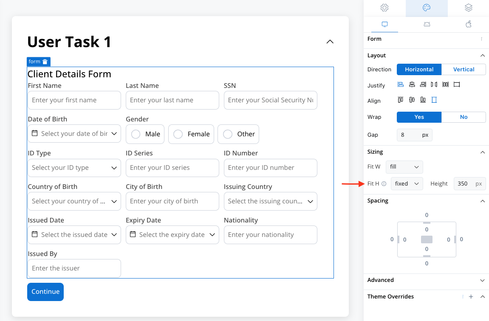Open the Form section options menu

[481, 39]
